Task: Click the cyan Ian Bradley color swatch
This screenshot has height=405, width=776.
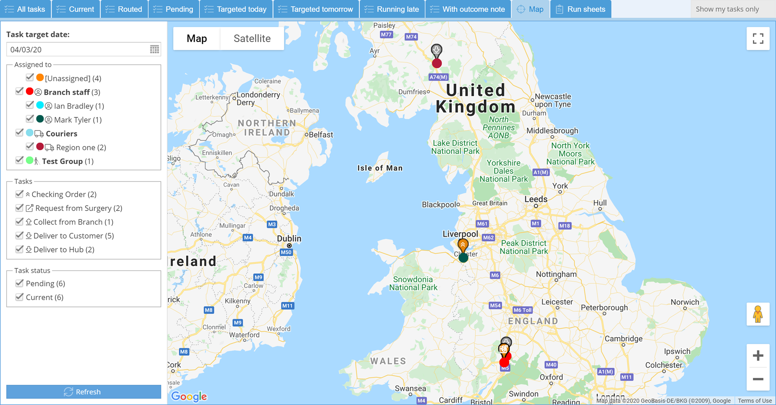Action: click(40, 105)
